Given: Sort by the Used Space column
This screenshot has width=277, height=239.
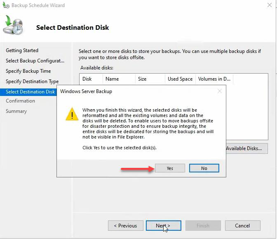Looking at the screenshot, I should [180, 79].
